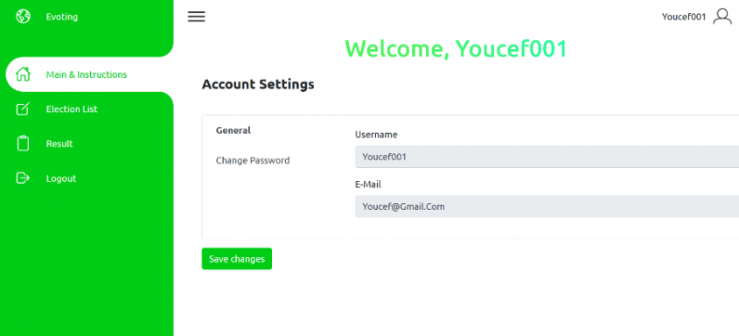Click the Evoting globe logo icon
The width and height of the screenshot is (739, 336).
(23, 17)
